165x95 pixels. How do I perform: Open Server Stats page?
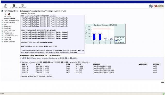tap(7, 38)
